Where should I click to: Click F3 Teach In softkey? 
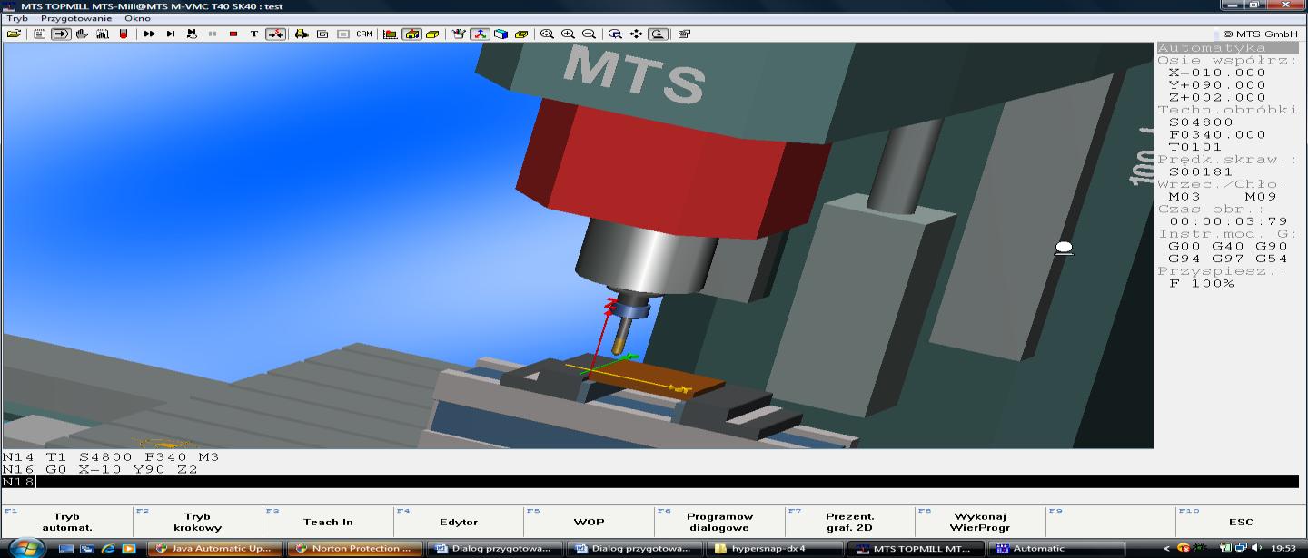(328, 522)
